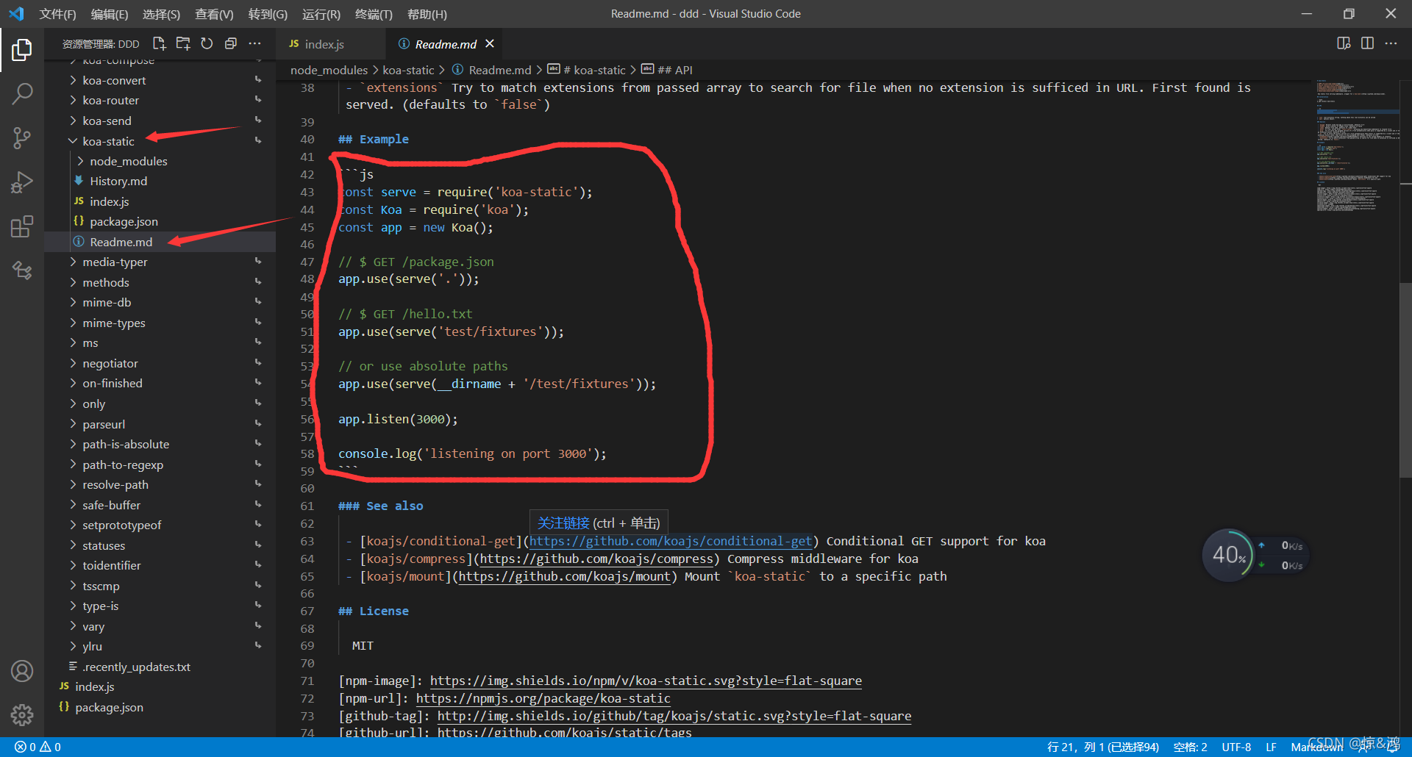1412x757 pixels.
Task: Click the editor minimap overview
Action: 1357,146
